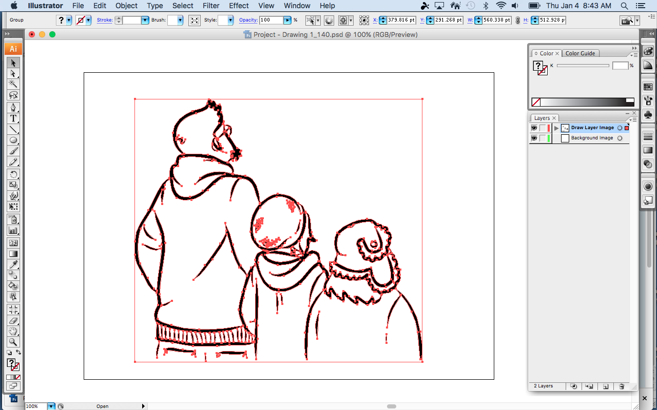
Task: Click the Opacity link label
Action: (x=248, y=20)
